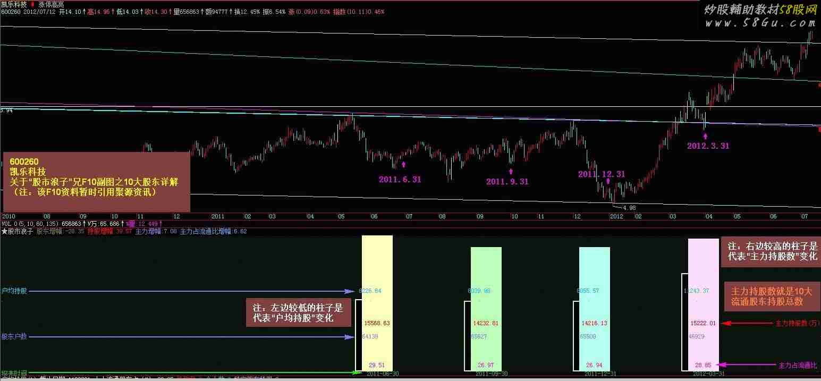This screenshot has width=821, height=381.
Task: Click the 持股增幅:39.57 readout
Action: coord(110,231)
